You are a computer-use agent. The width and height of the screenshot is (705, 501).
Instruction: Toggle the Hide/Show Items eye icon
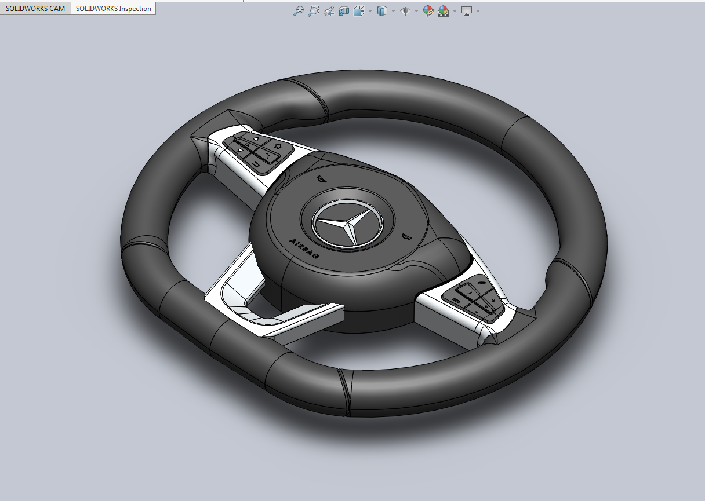(x=405, y=10)
